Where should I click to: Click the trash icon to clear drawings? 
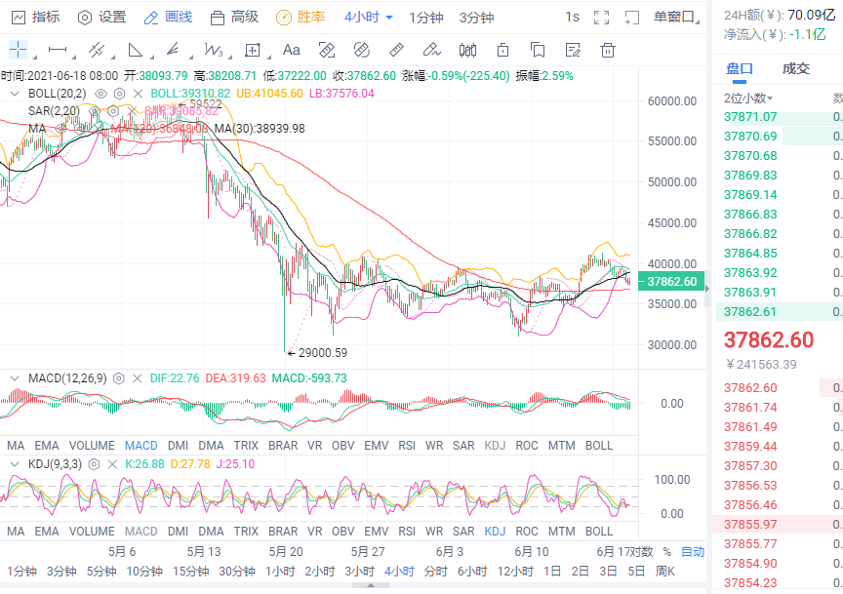click(609, 48)
